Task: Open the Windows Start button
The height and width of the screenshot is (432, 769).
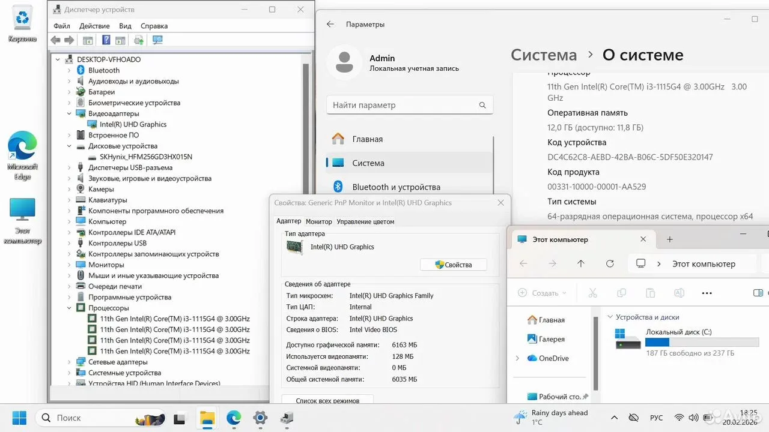Action: point(19,418)
